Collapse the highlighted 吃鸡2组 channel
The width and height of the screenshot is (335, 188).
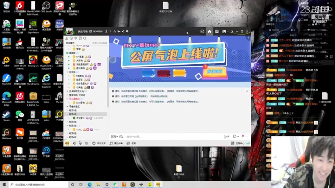[x=67, y=114]
